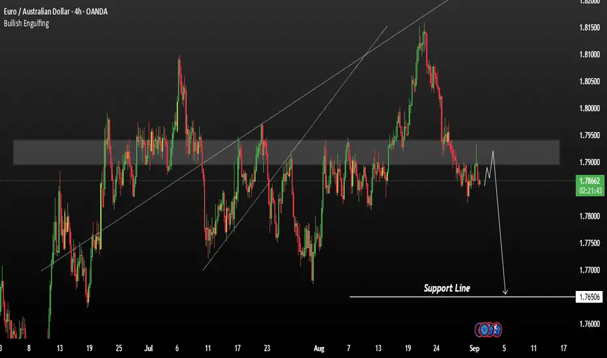Click the '6' date label on the time axis

(x=177, y=348)
